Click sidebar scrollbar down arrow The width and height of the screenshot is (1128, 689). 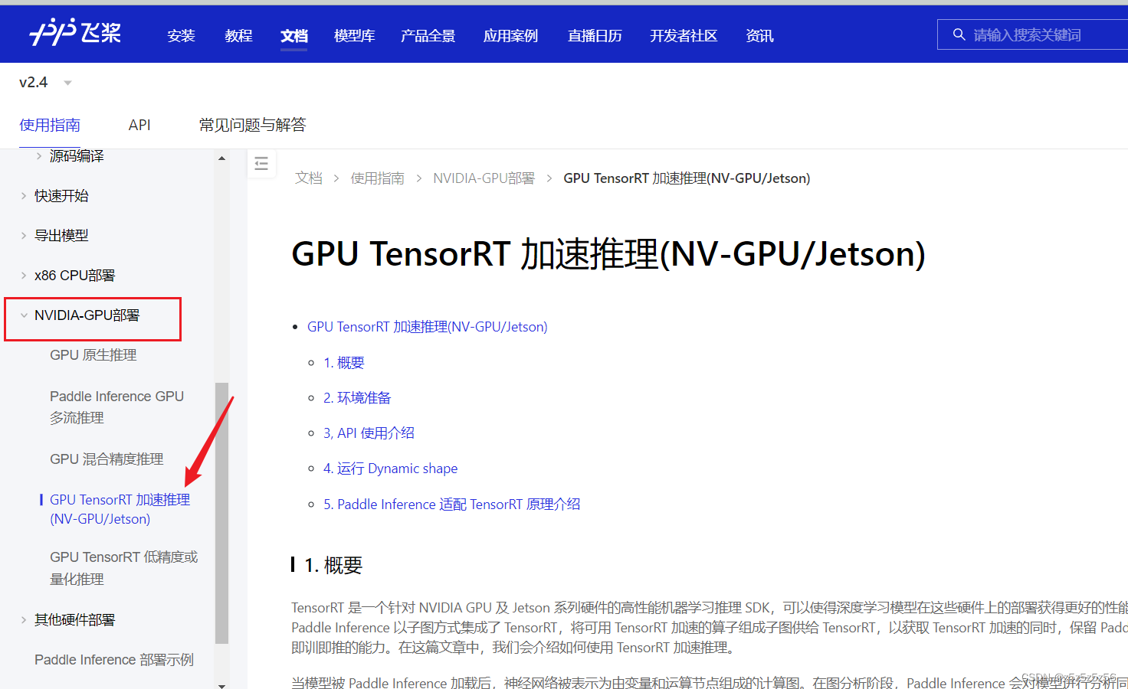click(x=221, y=685)
